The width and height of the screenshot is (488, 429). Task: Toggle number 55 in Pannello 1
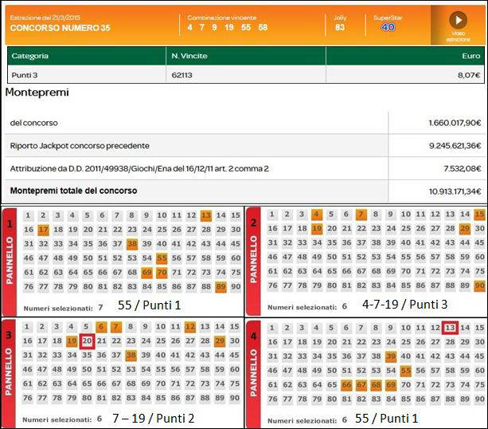click(162, 258)
